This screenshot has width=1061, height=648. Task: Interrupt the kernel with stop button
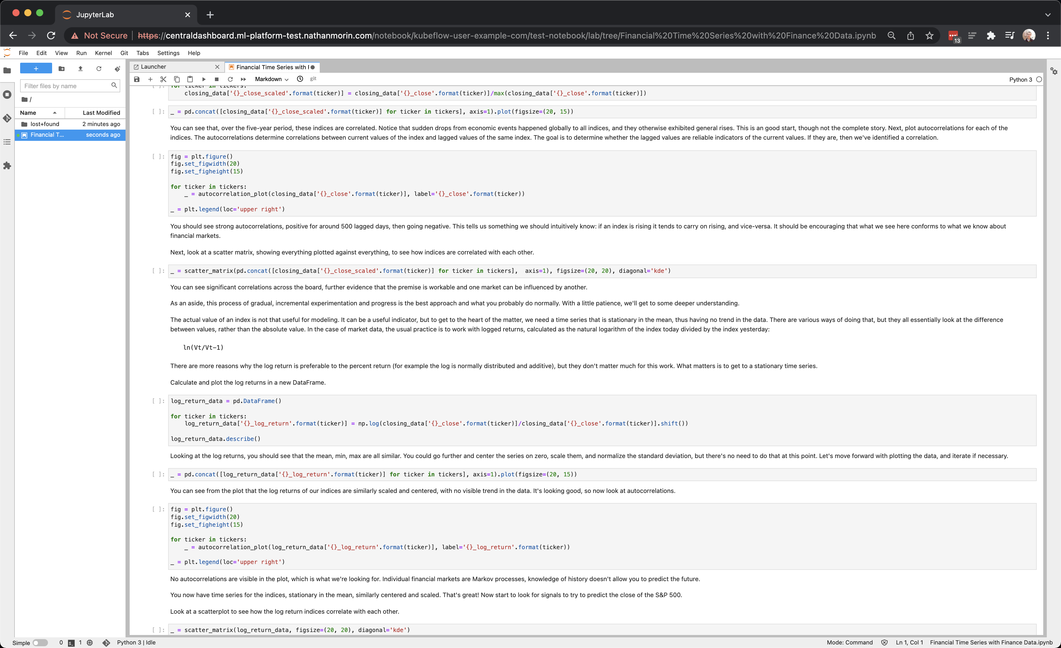(x=217, y=79)
